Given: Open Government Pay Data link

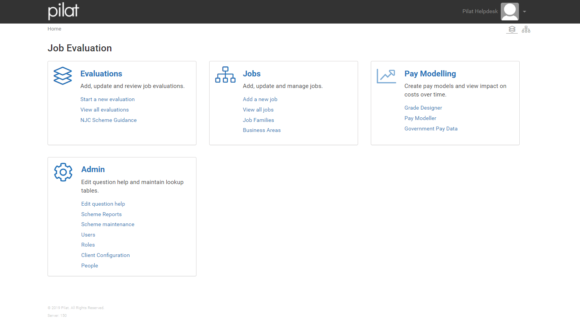Looking at the screenshot, I should click(x=431, y=128).
